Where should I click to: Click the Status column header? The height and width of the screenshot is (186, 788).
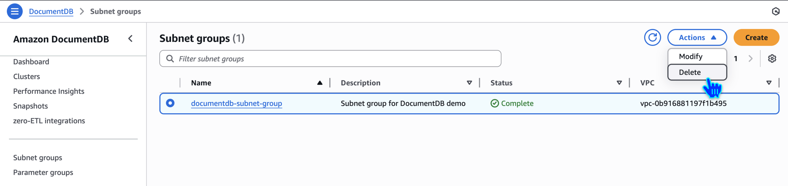501,83
